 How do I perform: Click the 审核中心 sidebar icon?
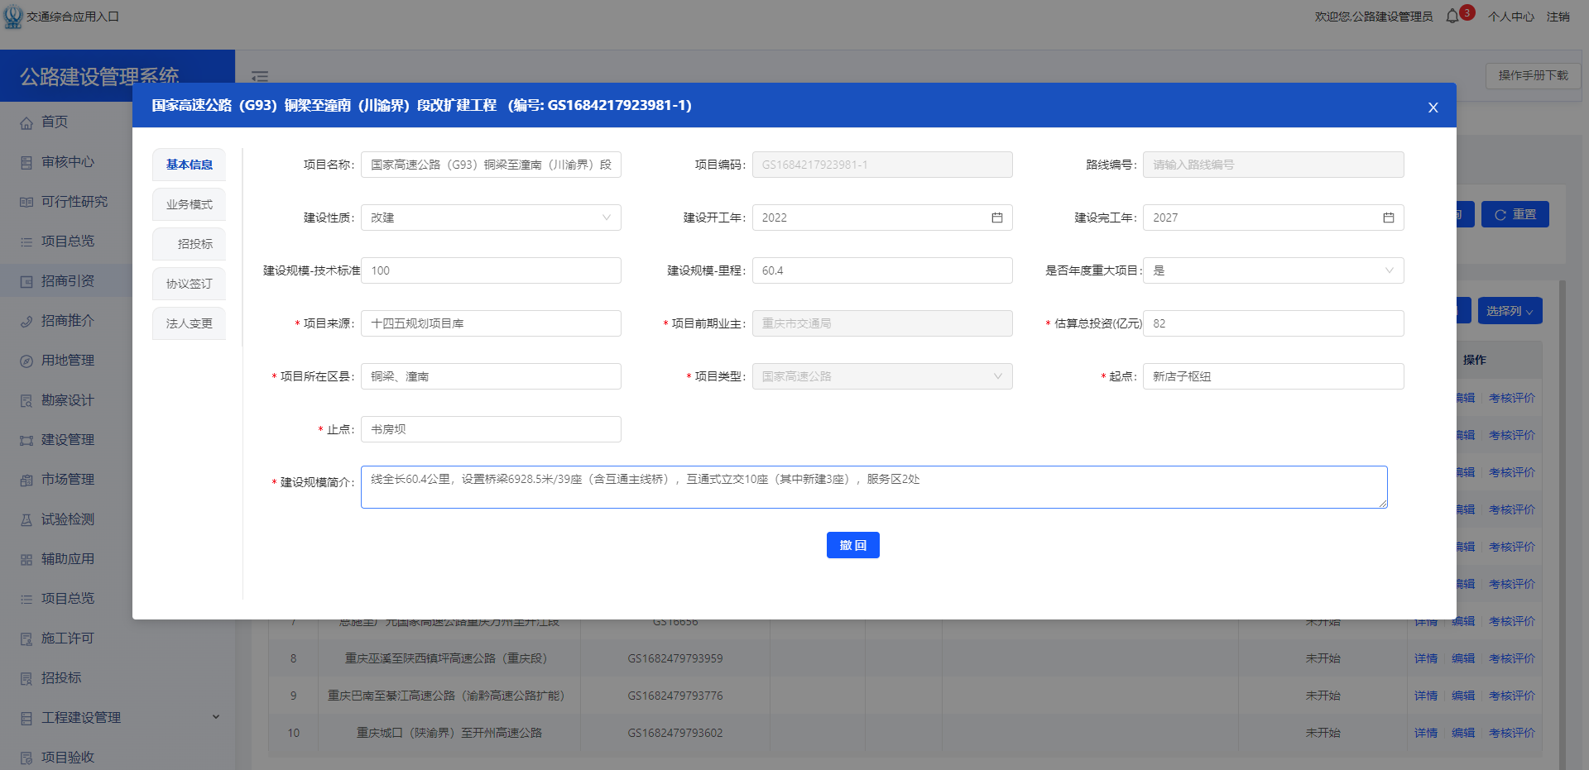click(26, 162)
